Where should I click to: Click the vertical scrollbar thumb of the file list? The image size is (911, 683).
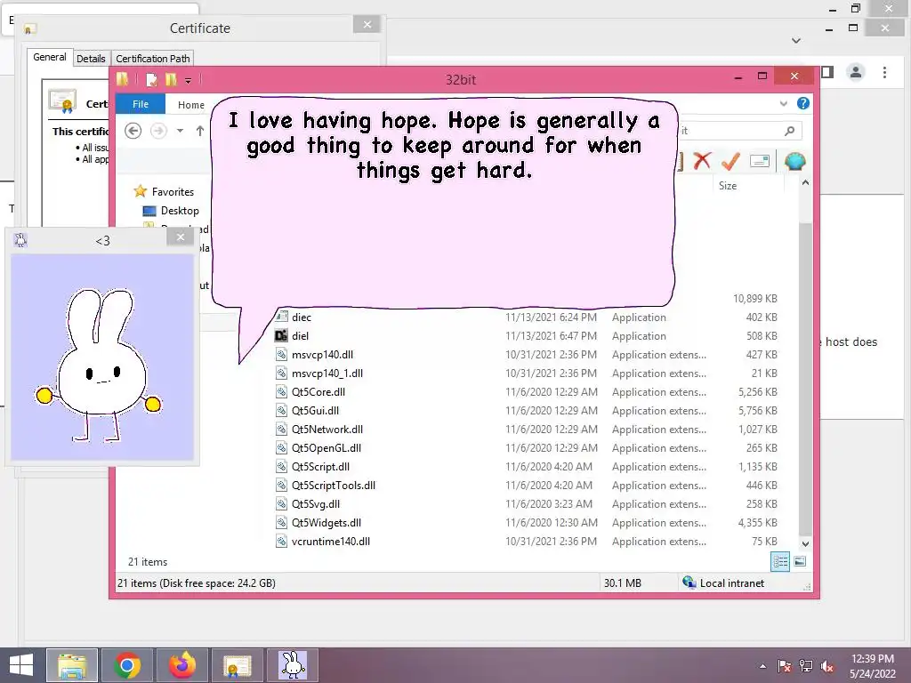[x=805, y=377]
